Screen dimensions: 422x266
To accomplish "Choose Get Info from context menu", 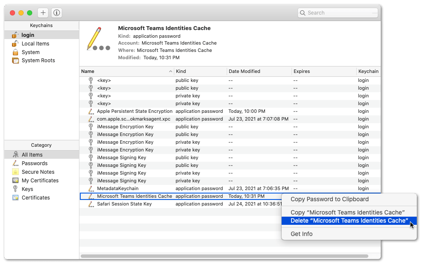I will coord(349,234).
